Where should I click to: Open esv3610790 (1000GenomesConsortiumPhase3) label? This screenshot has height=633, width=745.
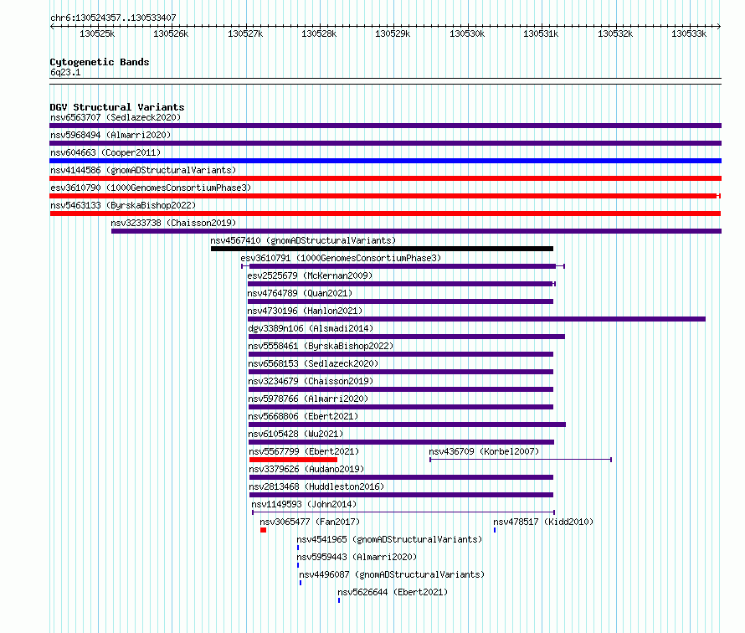(x=151, y=188)
